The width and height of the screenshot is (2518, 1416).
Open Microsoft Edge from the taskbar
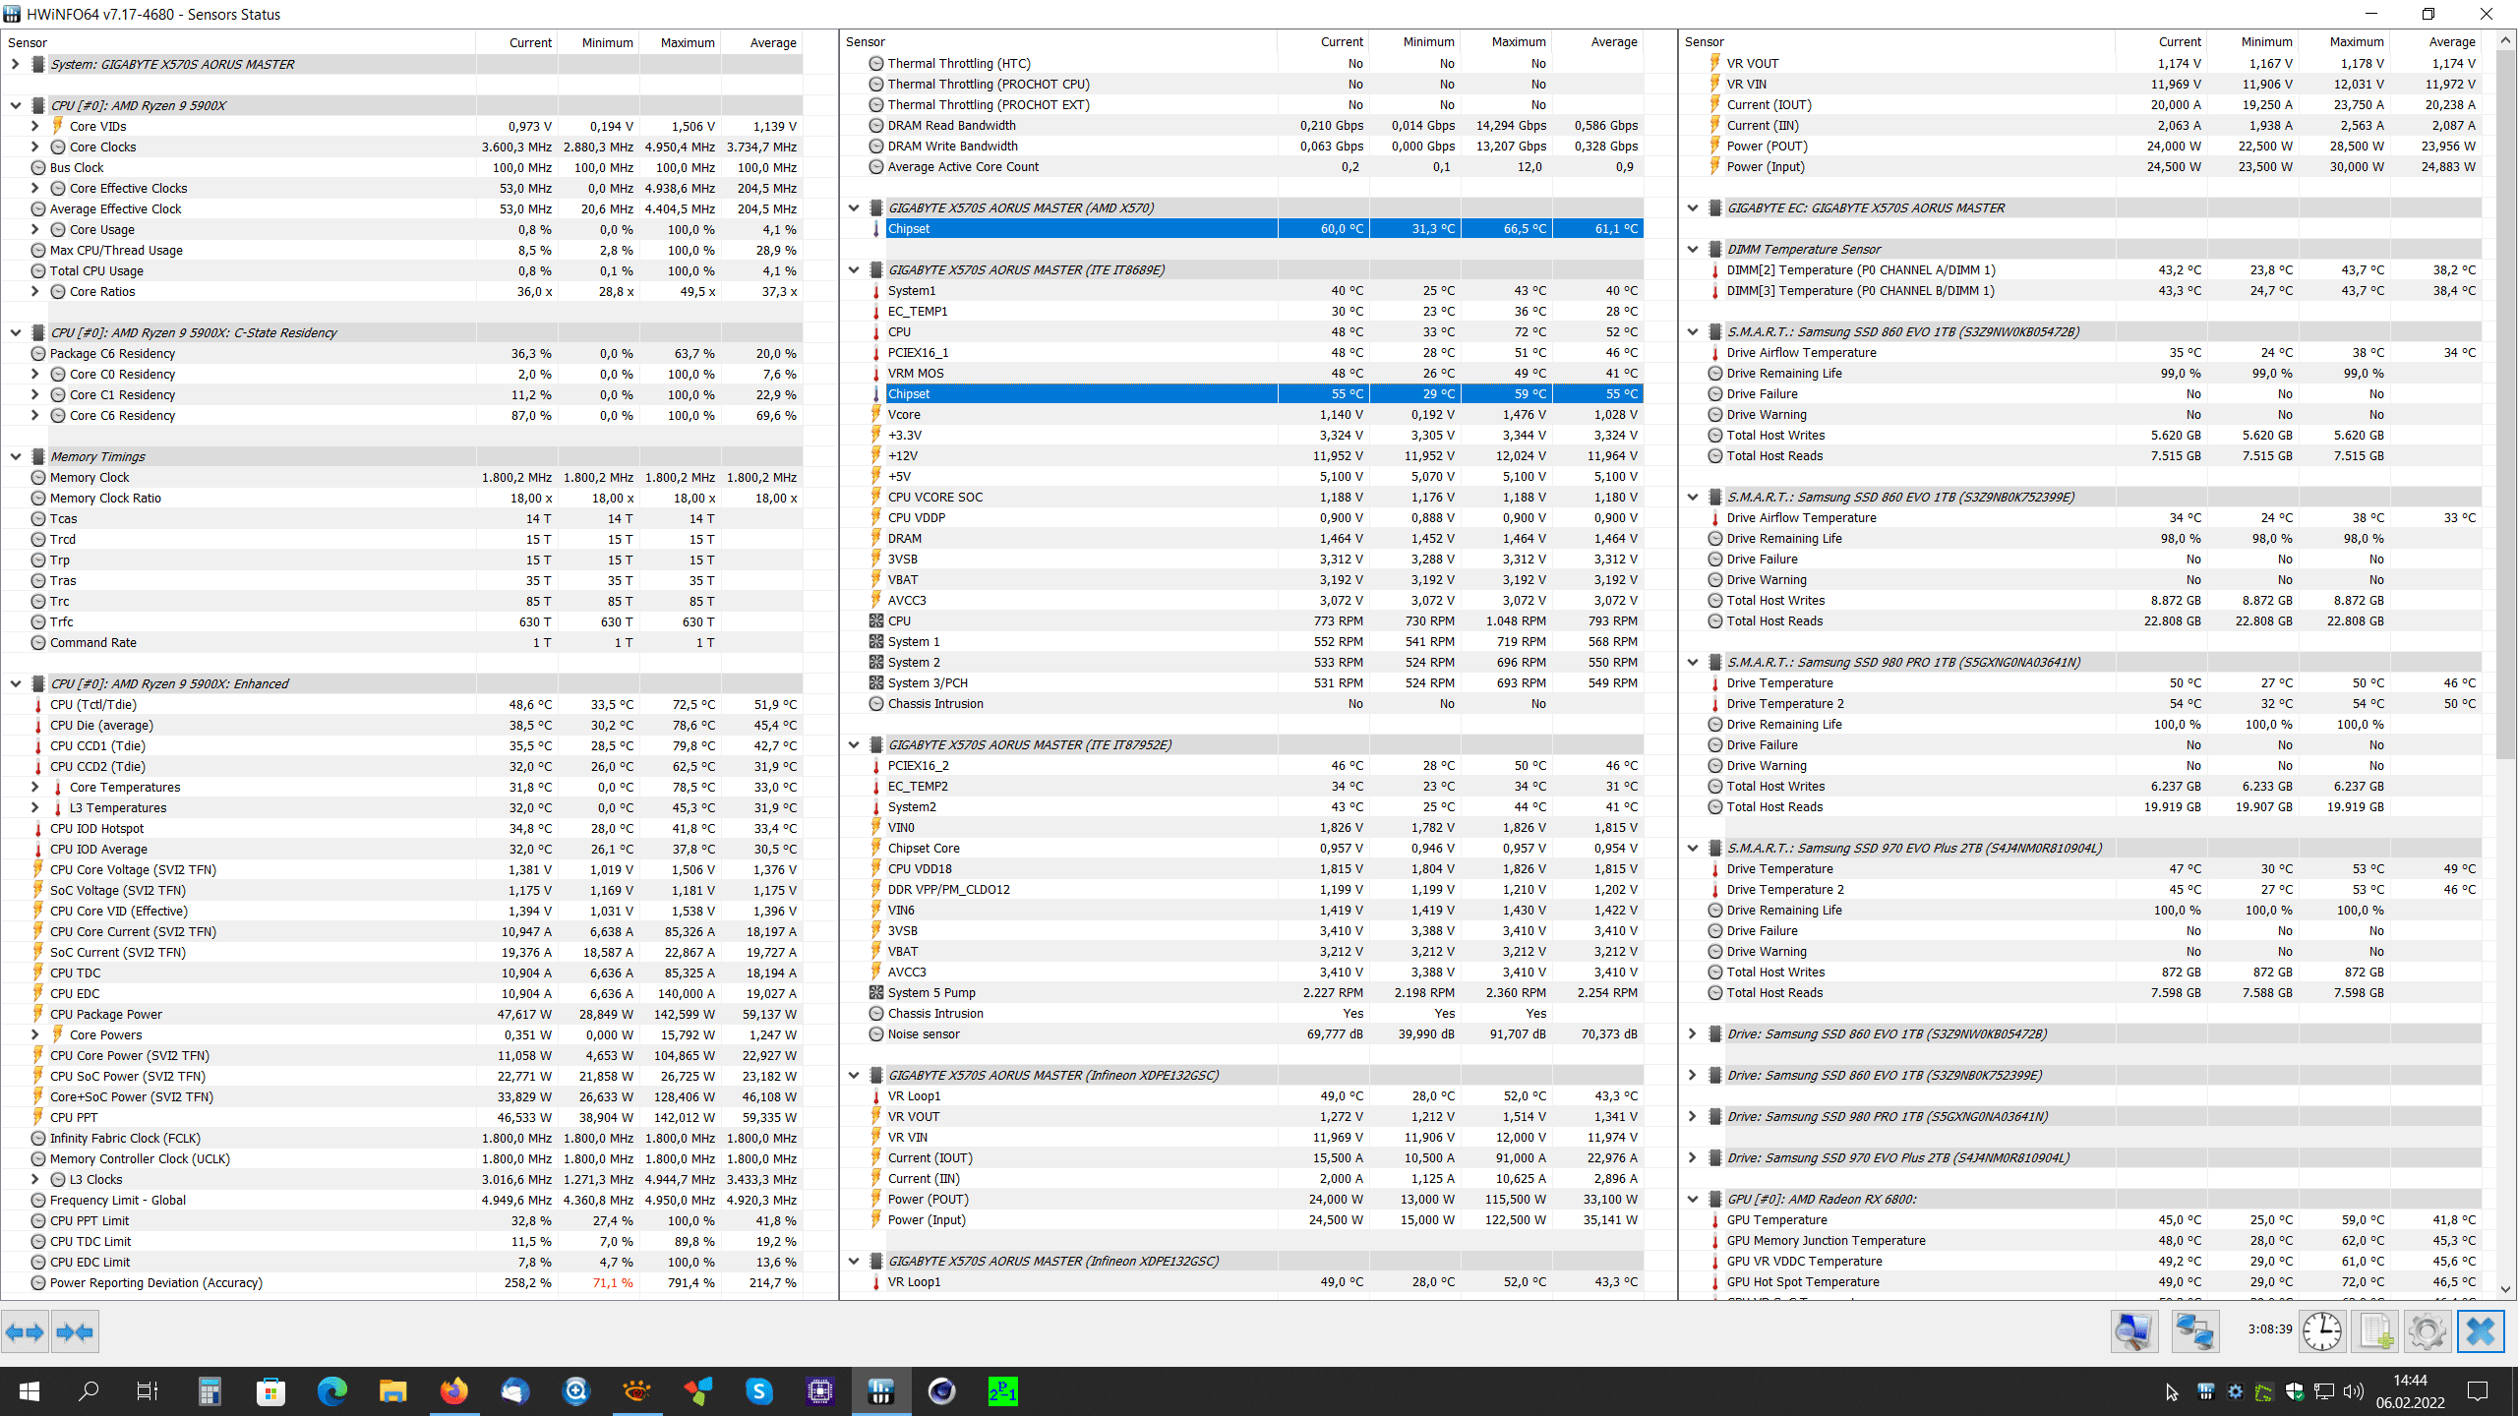click(x=332, y=1391)
